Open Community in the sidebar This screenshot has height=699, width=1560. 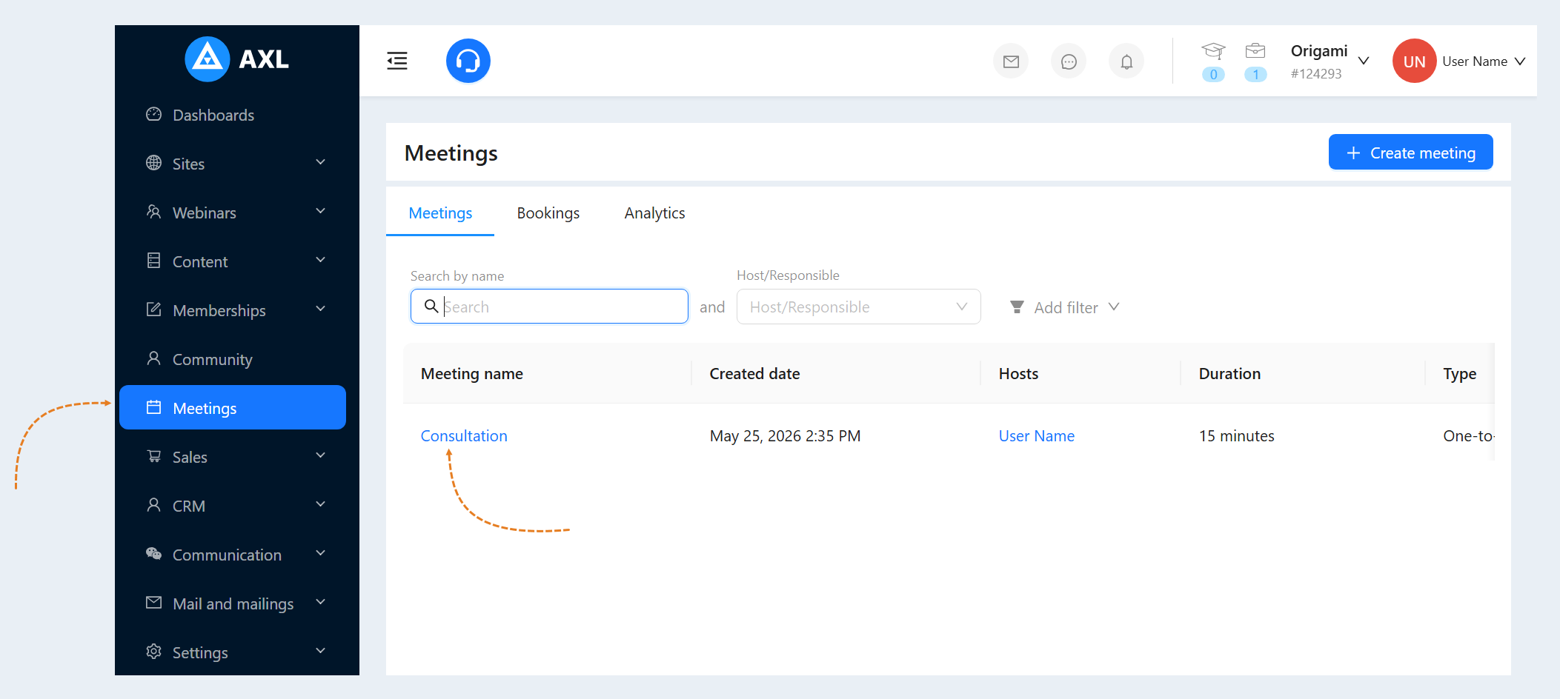tap(233, 359)
